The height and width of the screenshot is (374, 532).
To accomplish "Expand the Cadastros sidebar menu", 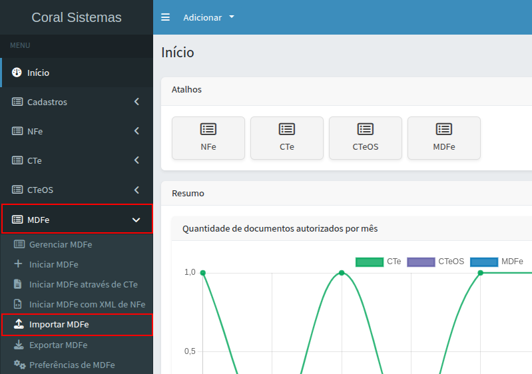I will pos(76,102).
